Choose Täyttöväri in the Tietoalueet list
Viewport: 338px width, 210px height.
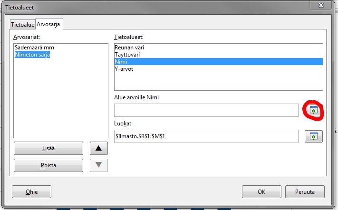click(128, 55)
